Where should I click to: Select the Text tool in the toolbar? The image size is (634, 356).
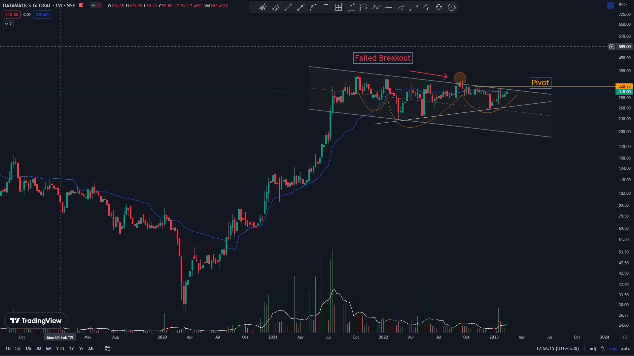point(326,7)
